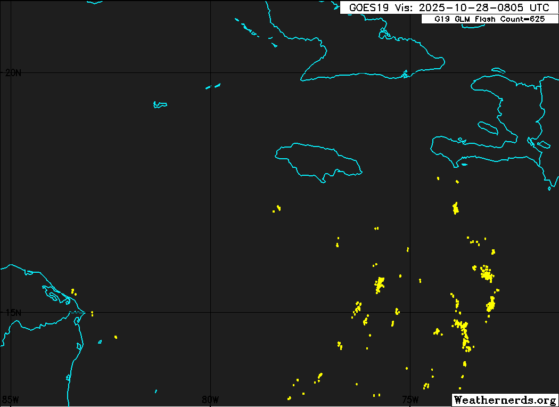Click the 20N and 75W gridline intersection

pyautogui.click(x=410, y=72)
